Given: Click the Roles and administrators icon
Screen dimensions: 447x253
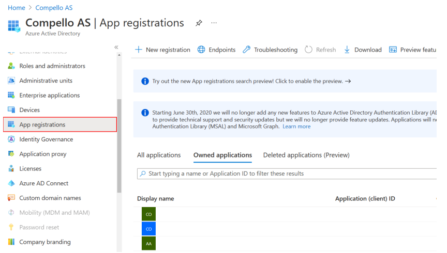Looking at the screenshot, I should [x=11, y=66].
